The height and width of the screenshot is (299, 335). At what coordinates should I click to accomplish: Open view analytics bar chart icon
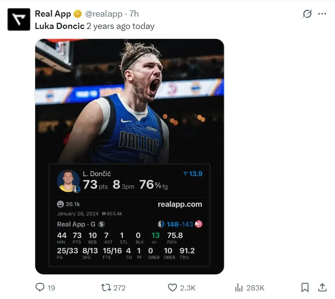pyautogui.click(x=239, y=287)
